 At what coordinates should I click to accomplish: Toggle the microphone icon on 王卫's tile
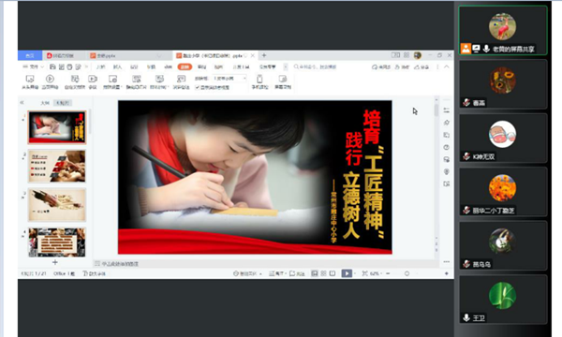click(x=466, y=317)
